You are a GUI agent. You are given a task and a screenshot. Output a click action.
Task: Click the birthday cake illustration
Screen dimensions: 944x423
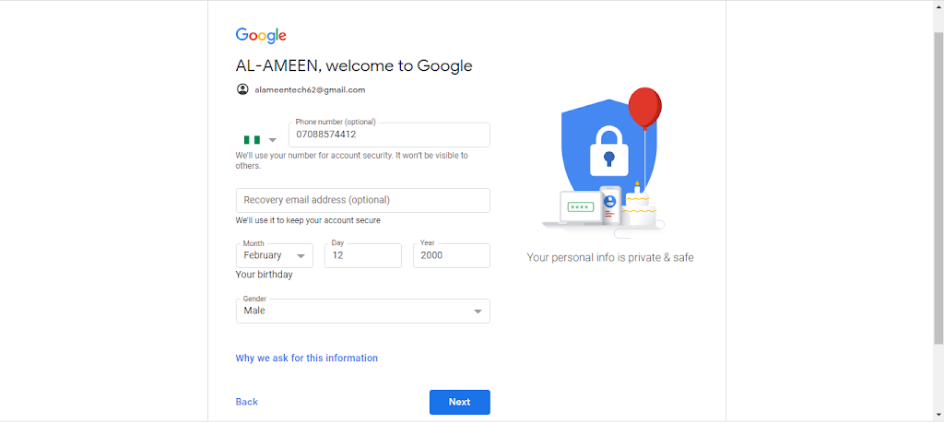click(638, 204)
